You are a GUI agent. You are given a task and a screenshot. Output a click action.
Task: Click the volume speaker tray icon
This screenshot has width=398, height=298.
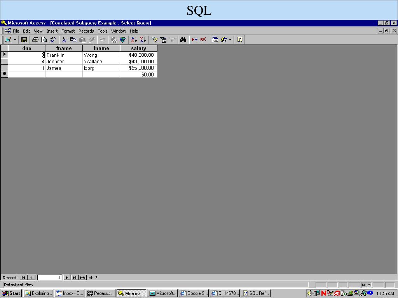(x=310, y=293)
